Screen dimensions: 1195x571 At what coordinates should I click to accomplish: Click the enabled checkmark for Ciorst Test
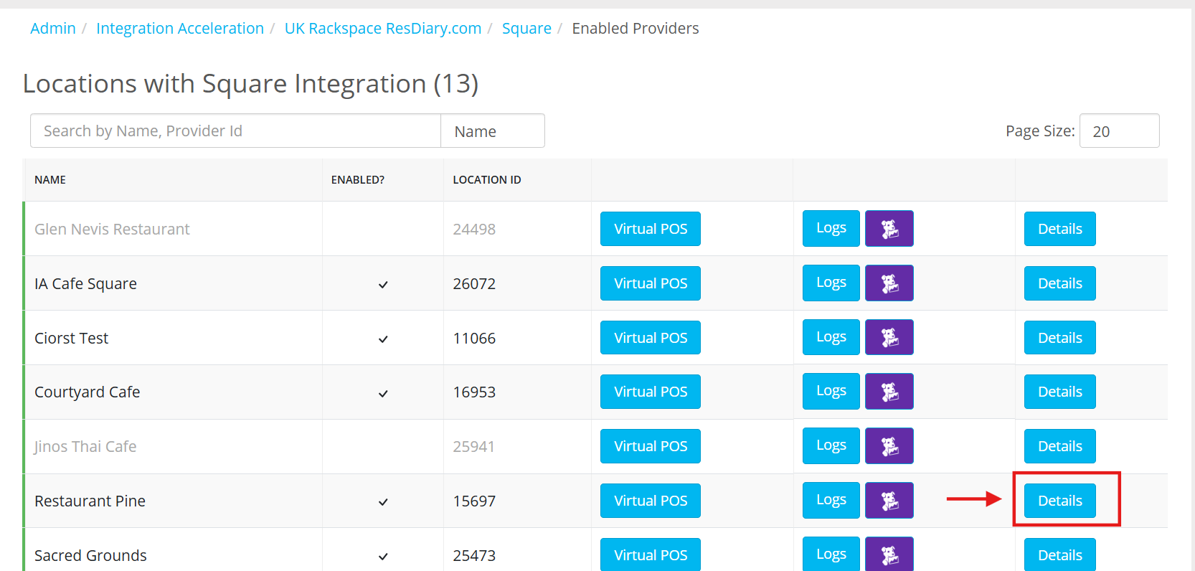(383, 339)
